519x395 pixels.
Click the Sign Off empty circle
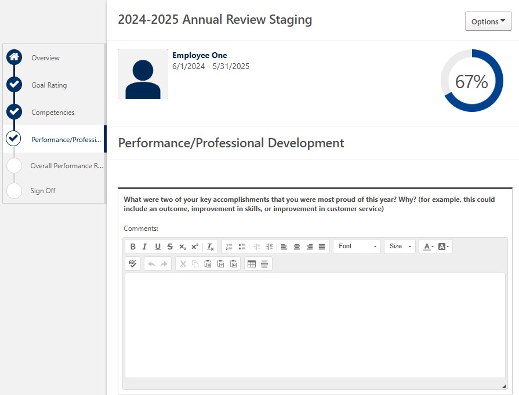14,191
